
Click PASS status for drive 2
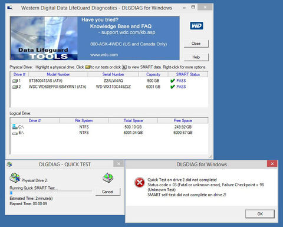coord(181,87)
